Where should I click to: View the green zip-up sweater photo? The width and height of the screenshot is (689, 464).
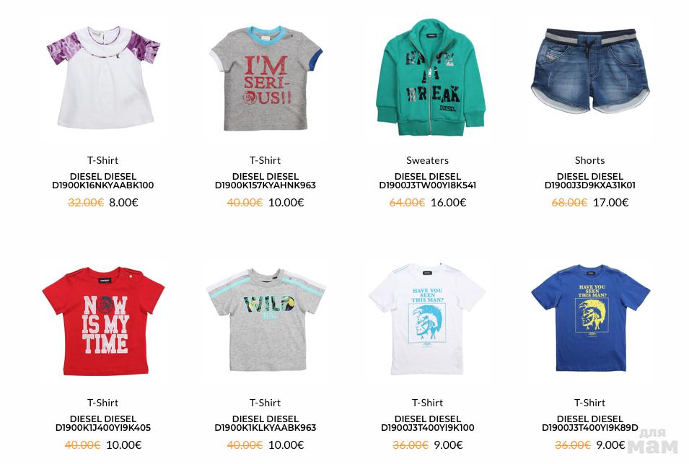click(x=428, y=77)
